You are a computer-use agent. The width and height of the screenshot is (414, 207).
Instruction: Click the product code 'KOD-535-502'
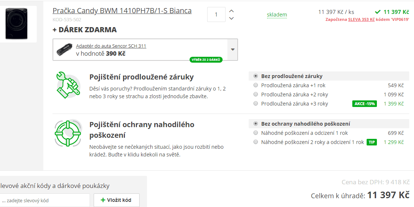(x=67, y=20)
